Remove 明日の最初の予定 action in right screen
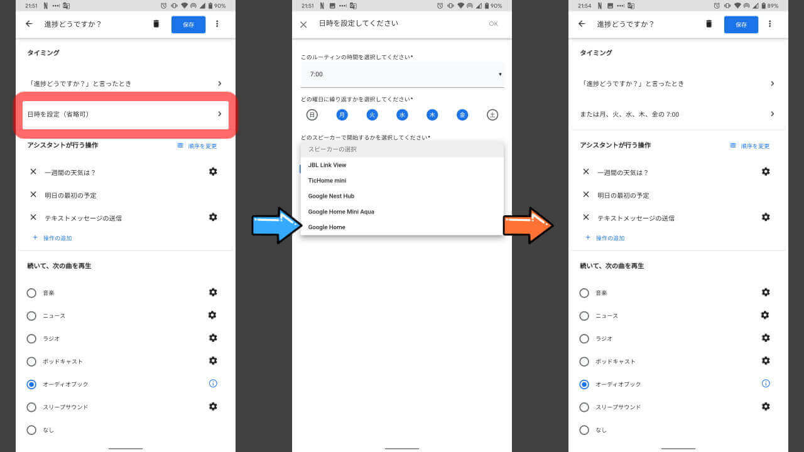 click(x=586, y=195)
